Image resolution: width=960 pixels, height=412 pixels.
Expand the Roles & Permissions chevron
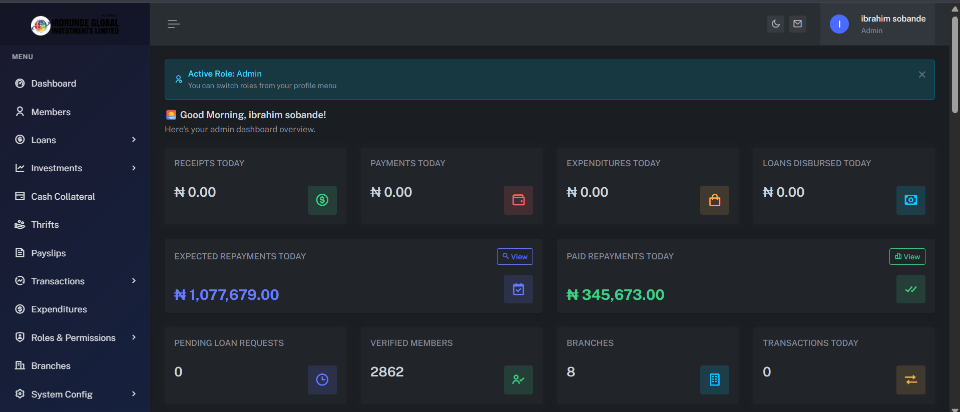click(x=134, y=337)
